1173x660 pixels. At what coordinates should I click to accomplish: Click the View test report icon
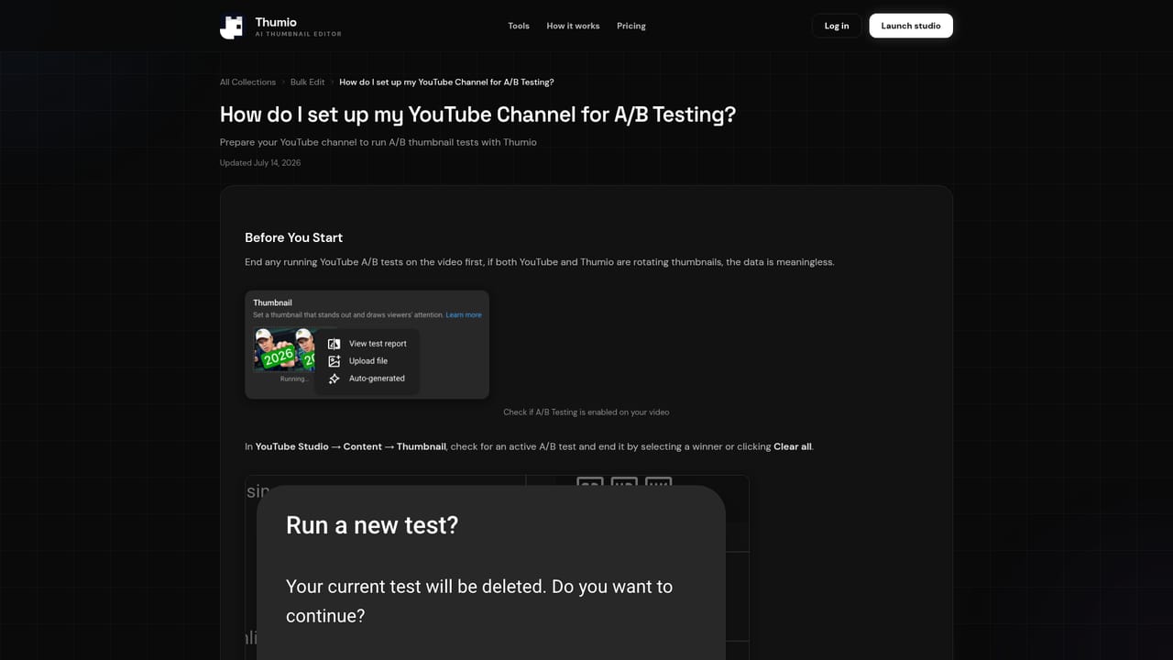pyautogui.click(x=334, y=344)
